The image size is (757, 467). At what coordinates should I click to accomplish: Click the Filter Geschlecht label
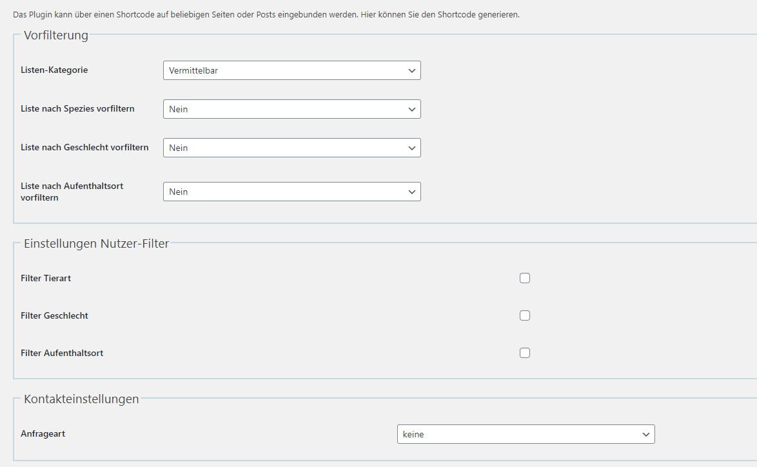click(55, 315)
